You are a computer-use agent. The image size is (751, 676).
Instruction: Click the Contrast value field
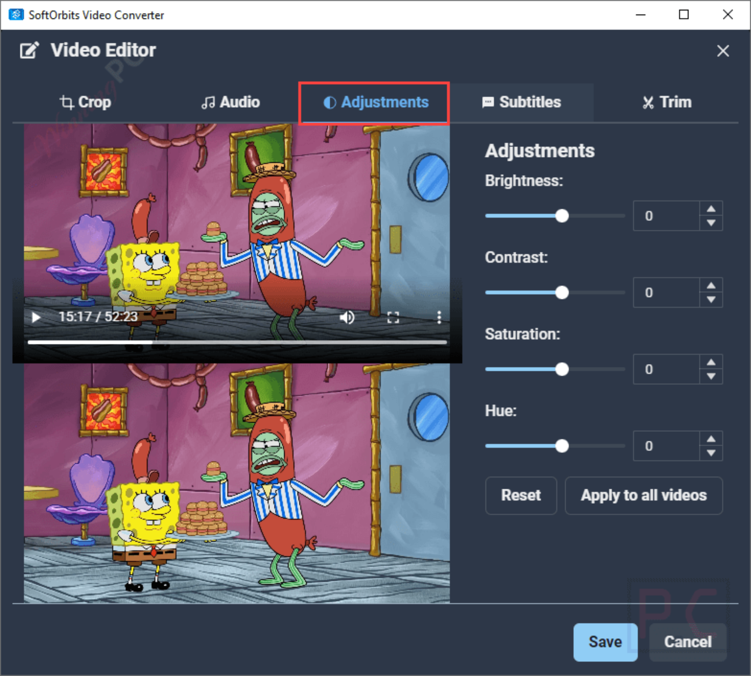tap(667, 293)
